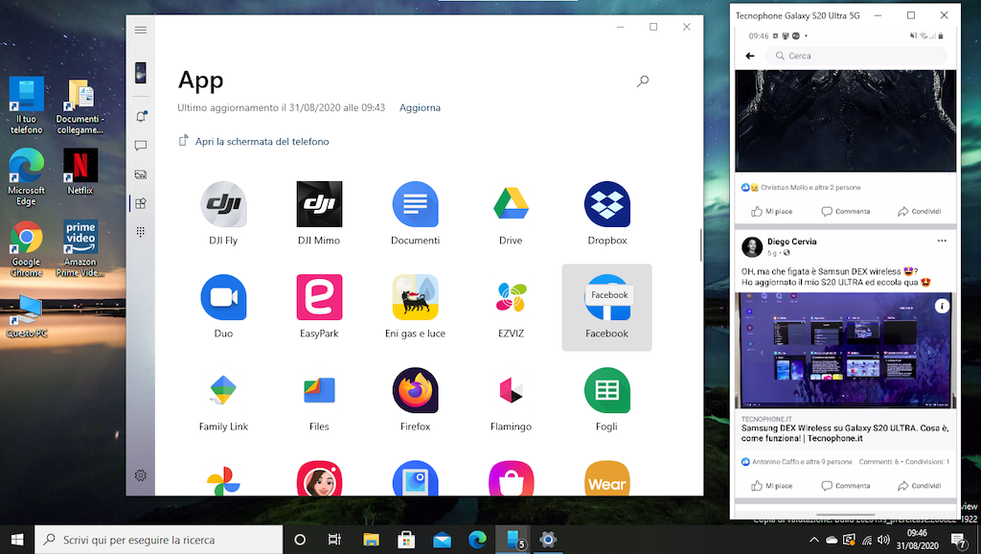The image size is (981, 554).
Task: Open the Notifications section in the sidebar
Action: 141,117
